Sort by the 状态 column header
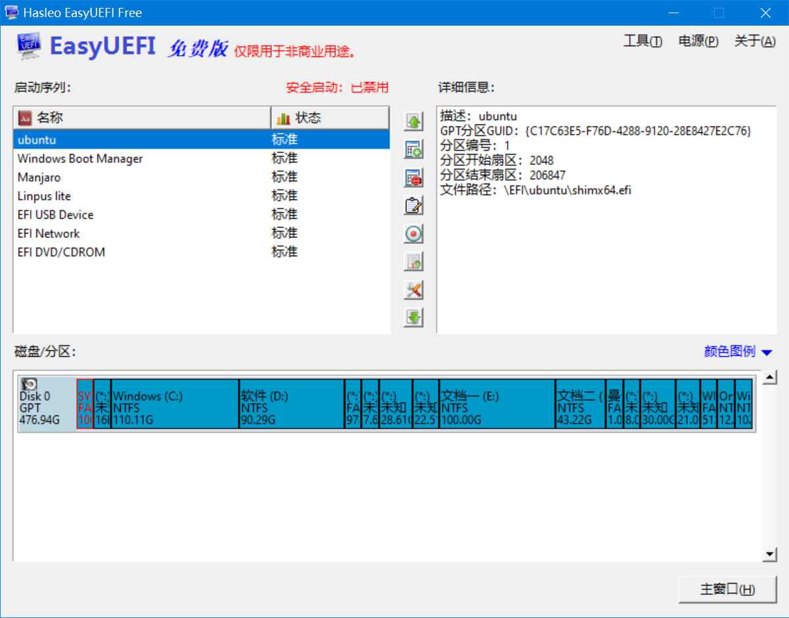This screenshot has height=618, width=789. [330, 118]
